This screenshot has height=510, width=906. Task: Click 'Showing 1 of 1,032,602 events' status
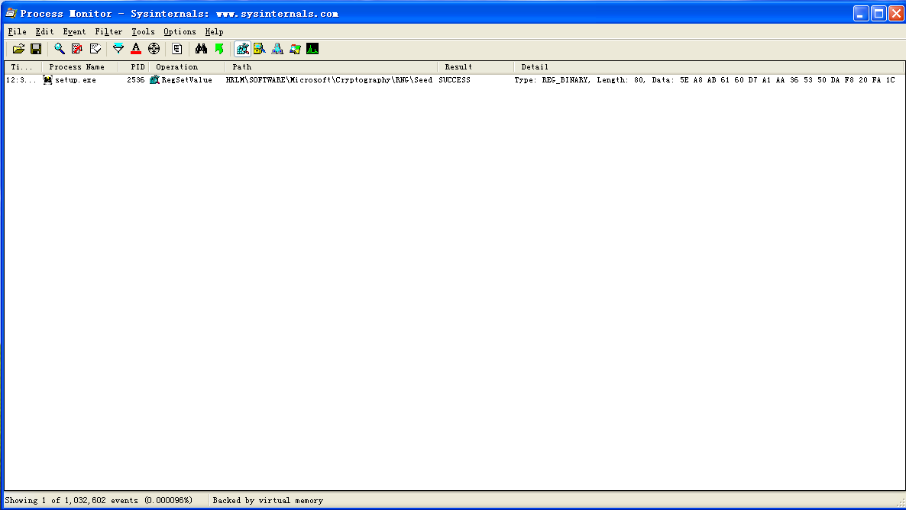(x=99, y=500)
